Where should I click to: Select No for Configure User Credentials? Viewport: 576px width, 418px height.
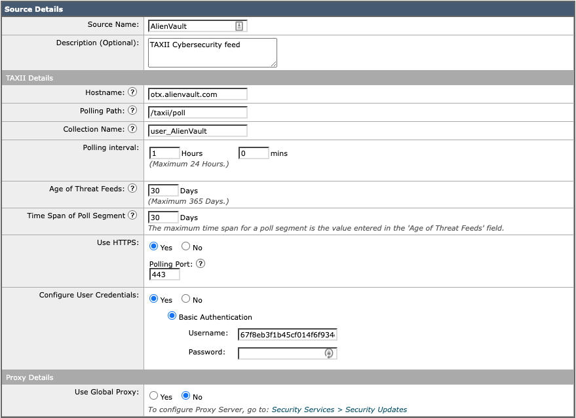point(186,299)
